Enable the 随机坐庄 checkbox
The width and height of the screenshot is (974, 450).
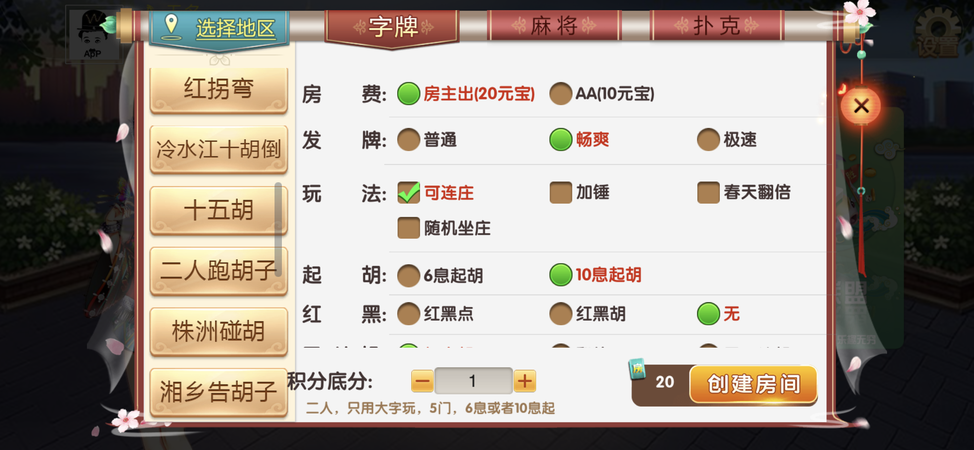[408, 228]
